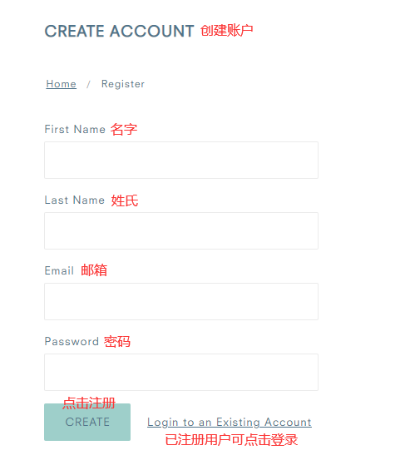Select the Last Name text box
Screen dimensions: 410x460
pyautogui.click(x=181, y=230)
